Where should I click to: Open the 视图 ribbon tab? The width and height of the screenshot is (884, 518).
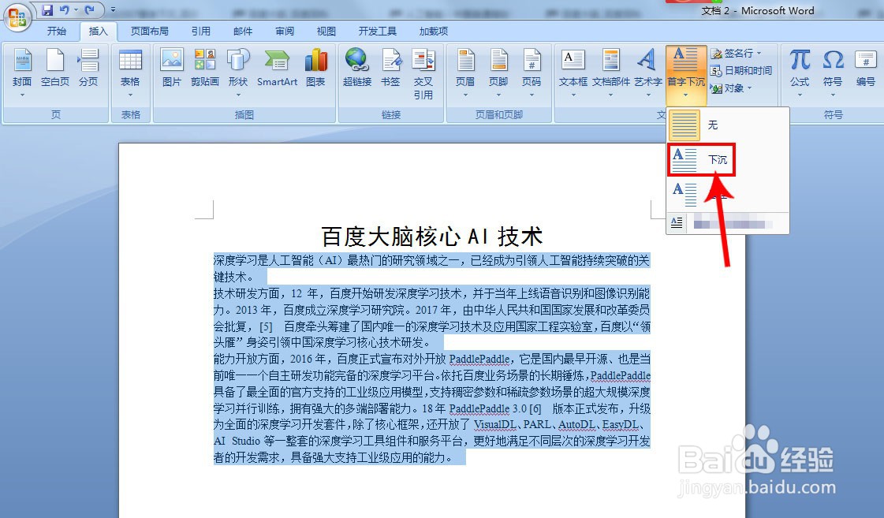[x=326, y=31]
